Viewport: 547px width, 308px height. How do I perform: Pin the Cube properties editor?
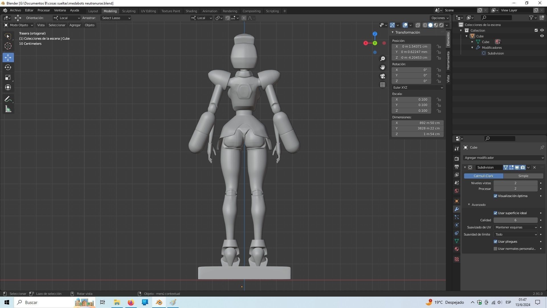(x=542, y=147)
